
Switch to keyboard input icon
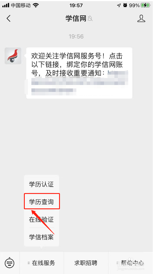pyautogui.click(x=10, y=263)
